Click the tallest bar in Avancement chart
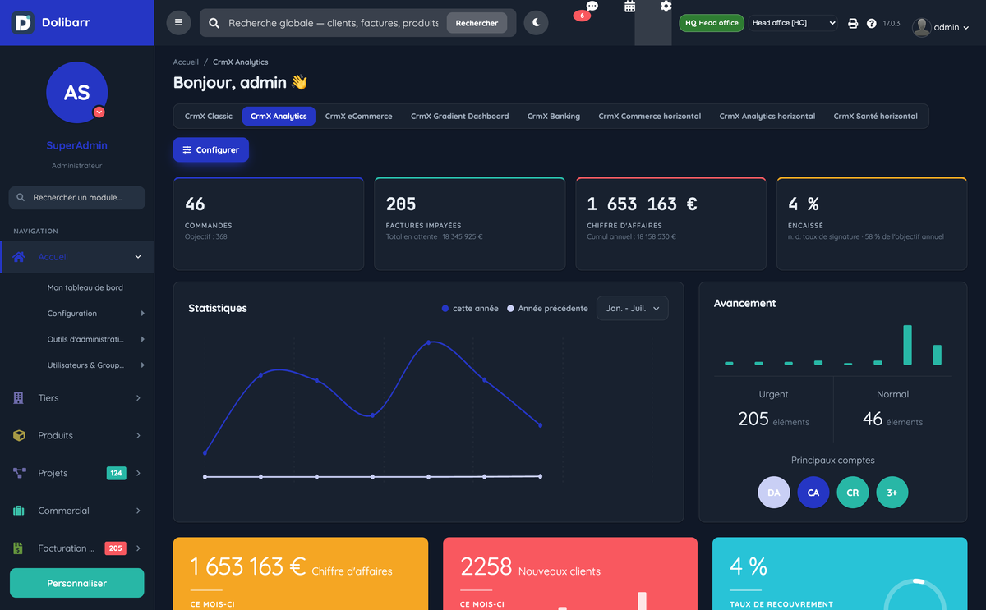This screenshot has width=986, height=610. click(908, 345)
